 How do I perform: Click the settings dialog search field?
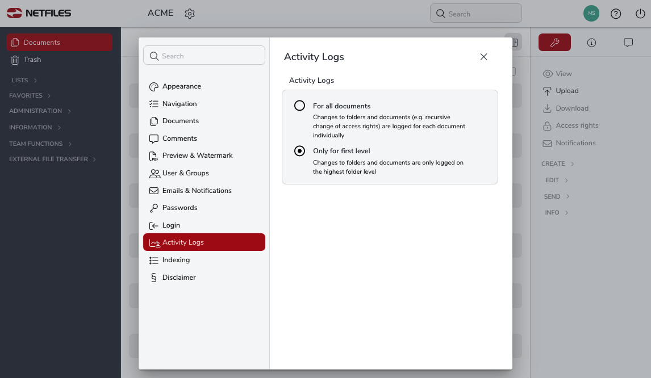(x=204, y=55)
